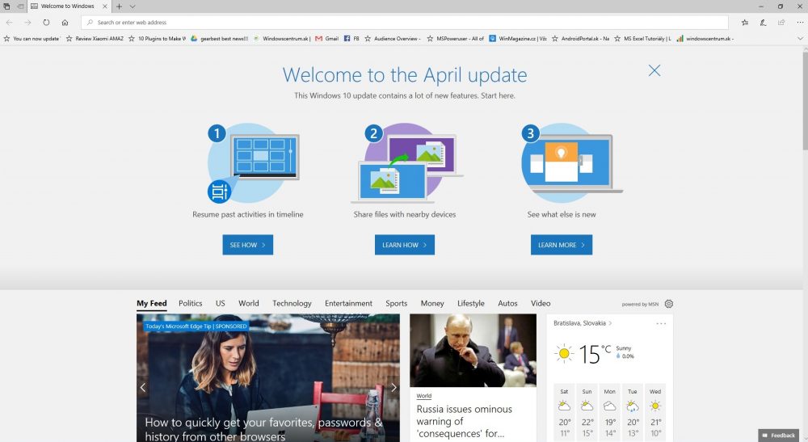Click the set these tabs aside icon
The height and width of the screenshot is (442, 808).
tap(20, 6)
